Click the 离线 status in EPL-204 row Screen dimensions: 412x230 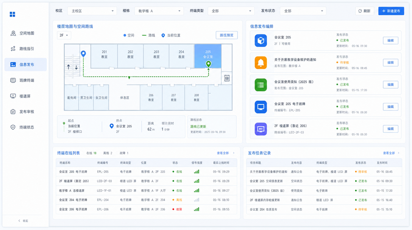[177, 200]
